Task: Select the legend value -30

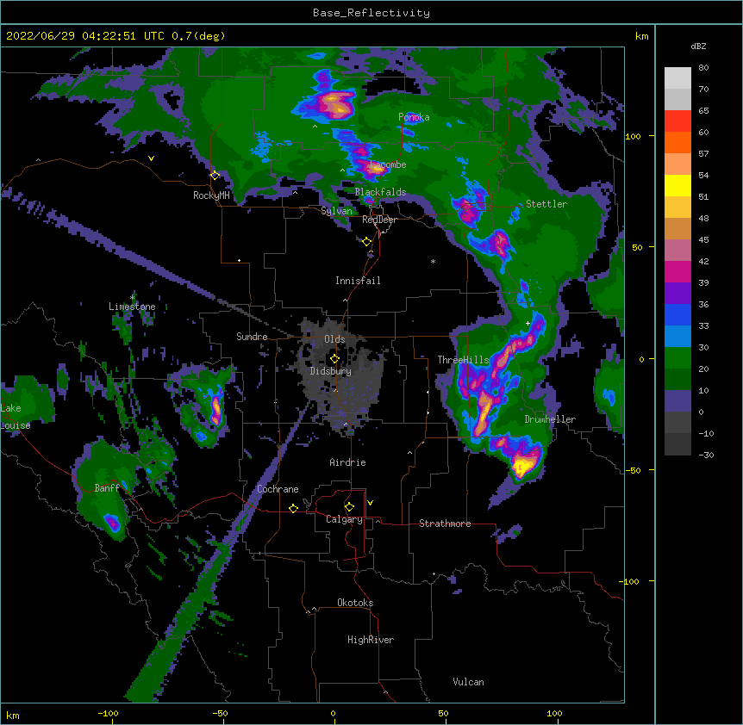Action: coord(706,455)
